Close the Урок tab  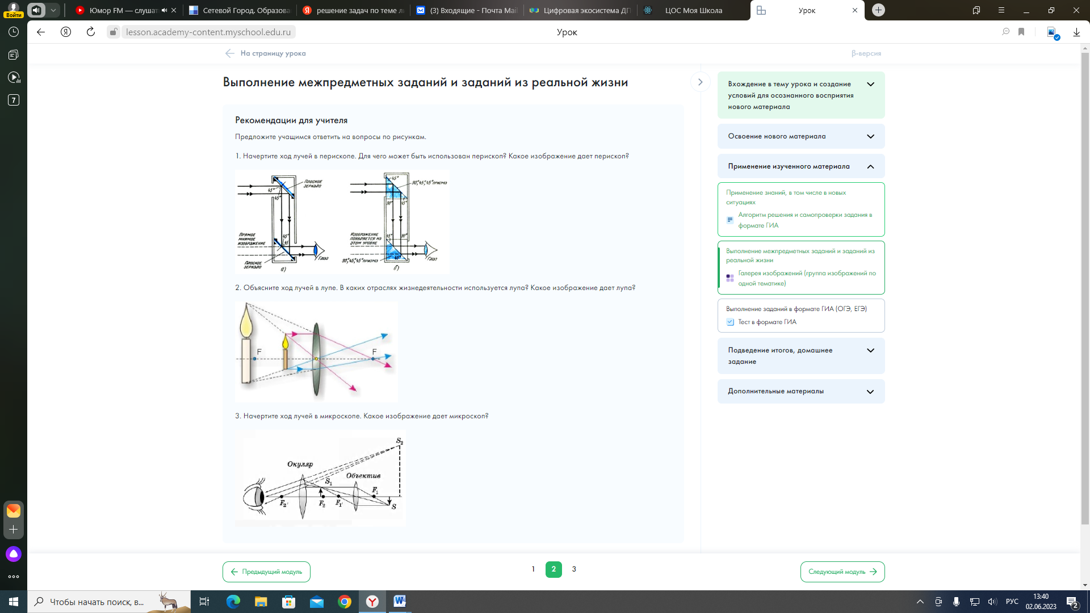click(855, 10)
